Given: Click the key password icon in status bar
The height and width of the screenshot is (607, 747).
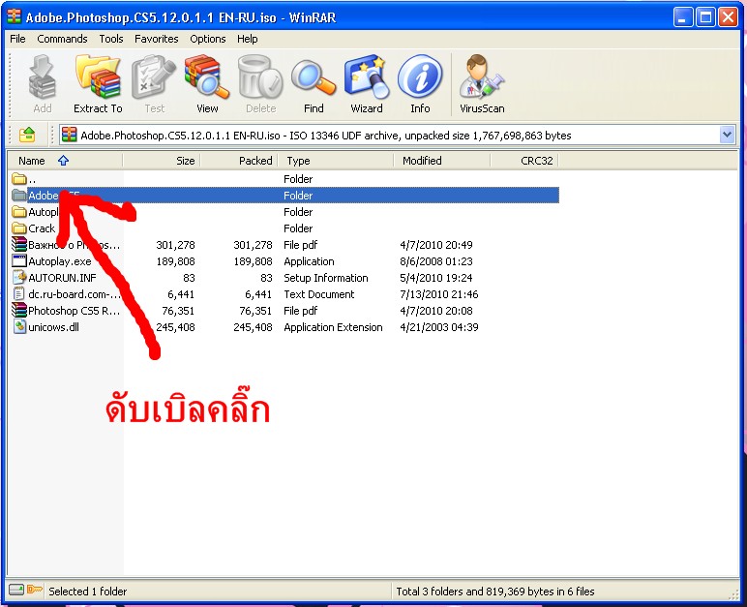Looking at the screenshot, I should click(x=35, y=590).
